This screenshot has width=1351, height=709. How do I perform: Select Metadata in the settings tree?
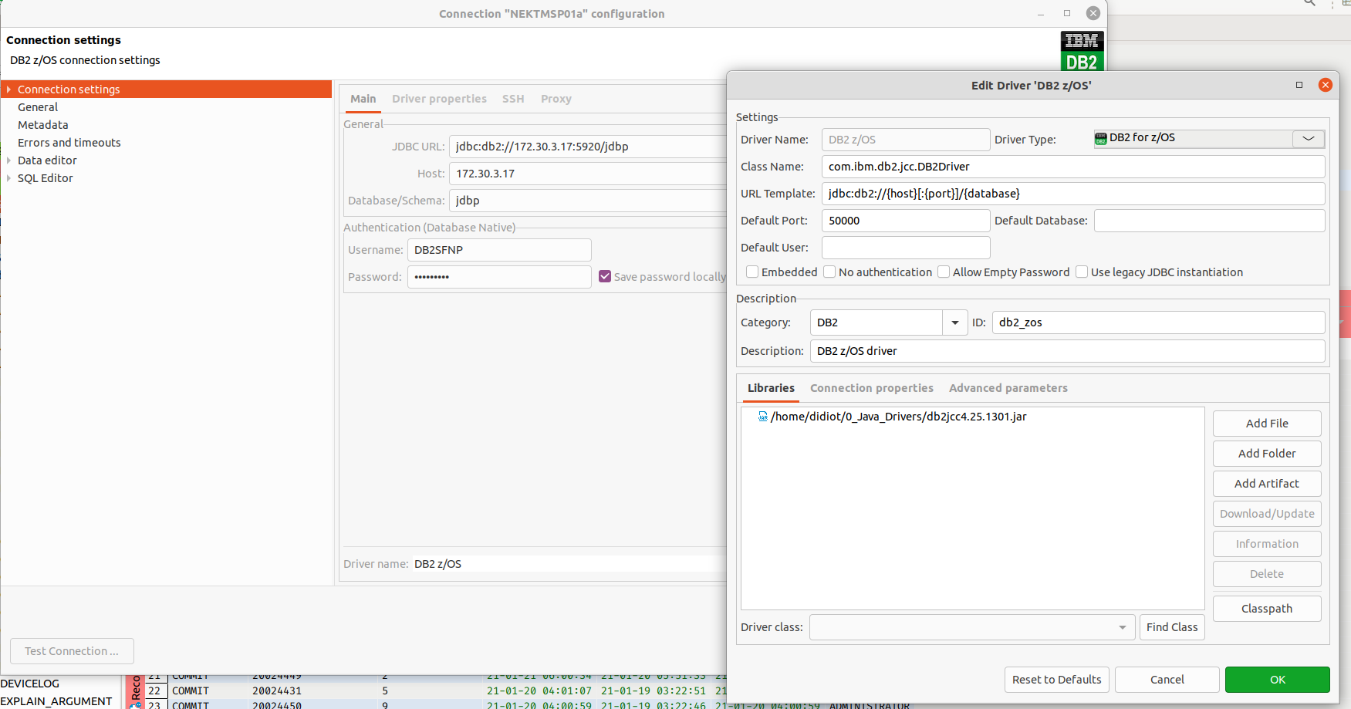click(42, 124)
